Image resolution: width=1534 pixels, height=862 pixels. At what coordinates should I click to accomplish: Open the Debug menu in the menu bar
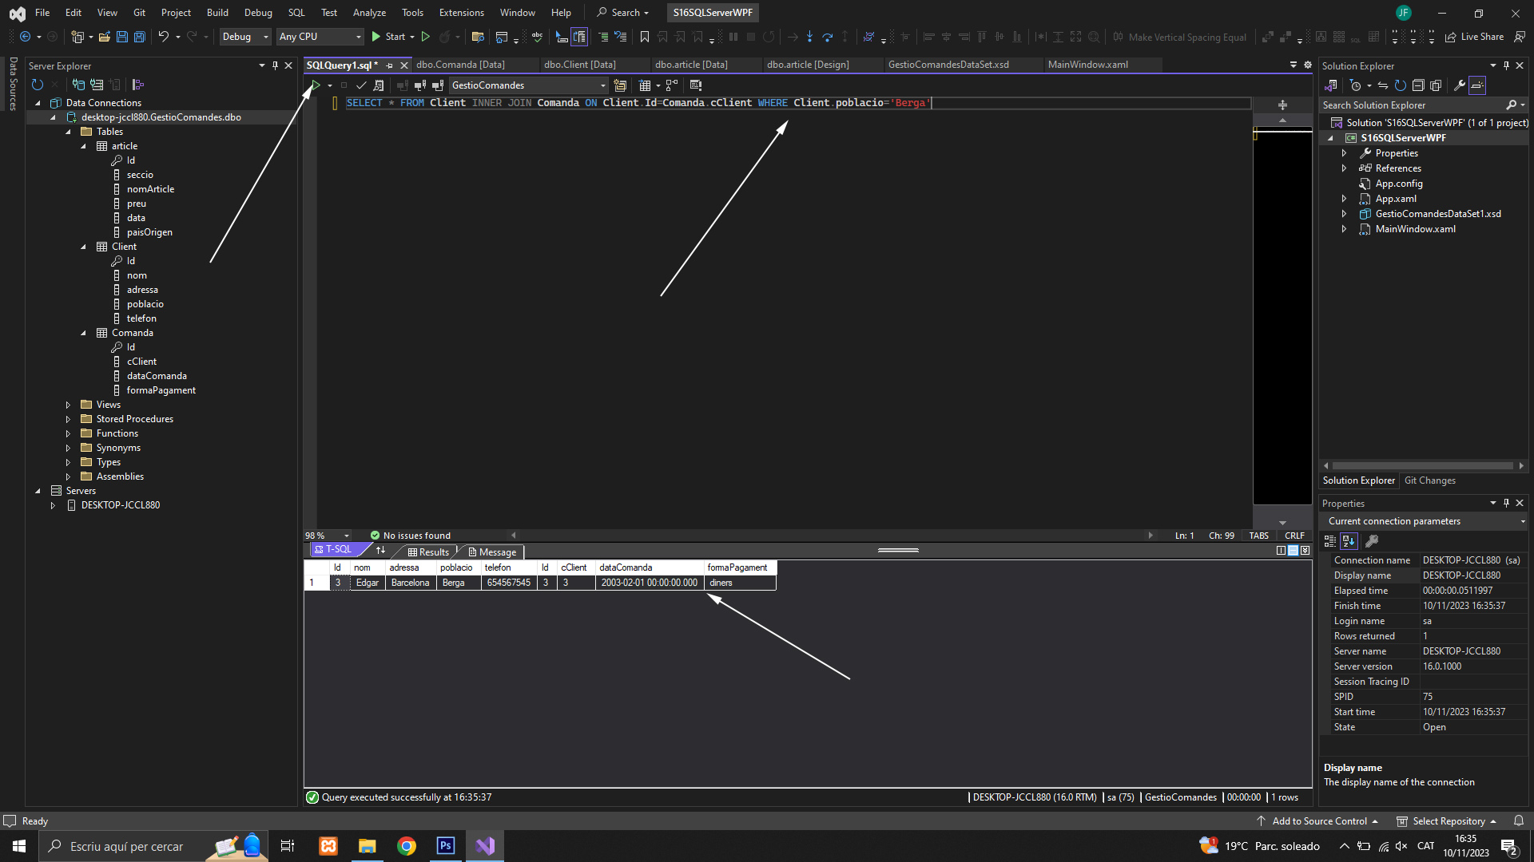(257, 13)
